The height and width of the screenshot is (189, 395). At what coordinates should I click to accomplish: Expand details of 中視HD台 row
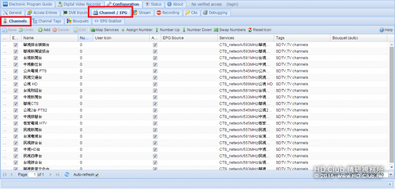[x=5, y=150]
